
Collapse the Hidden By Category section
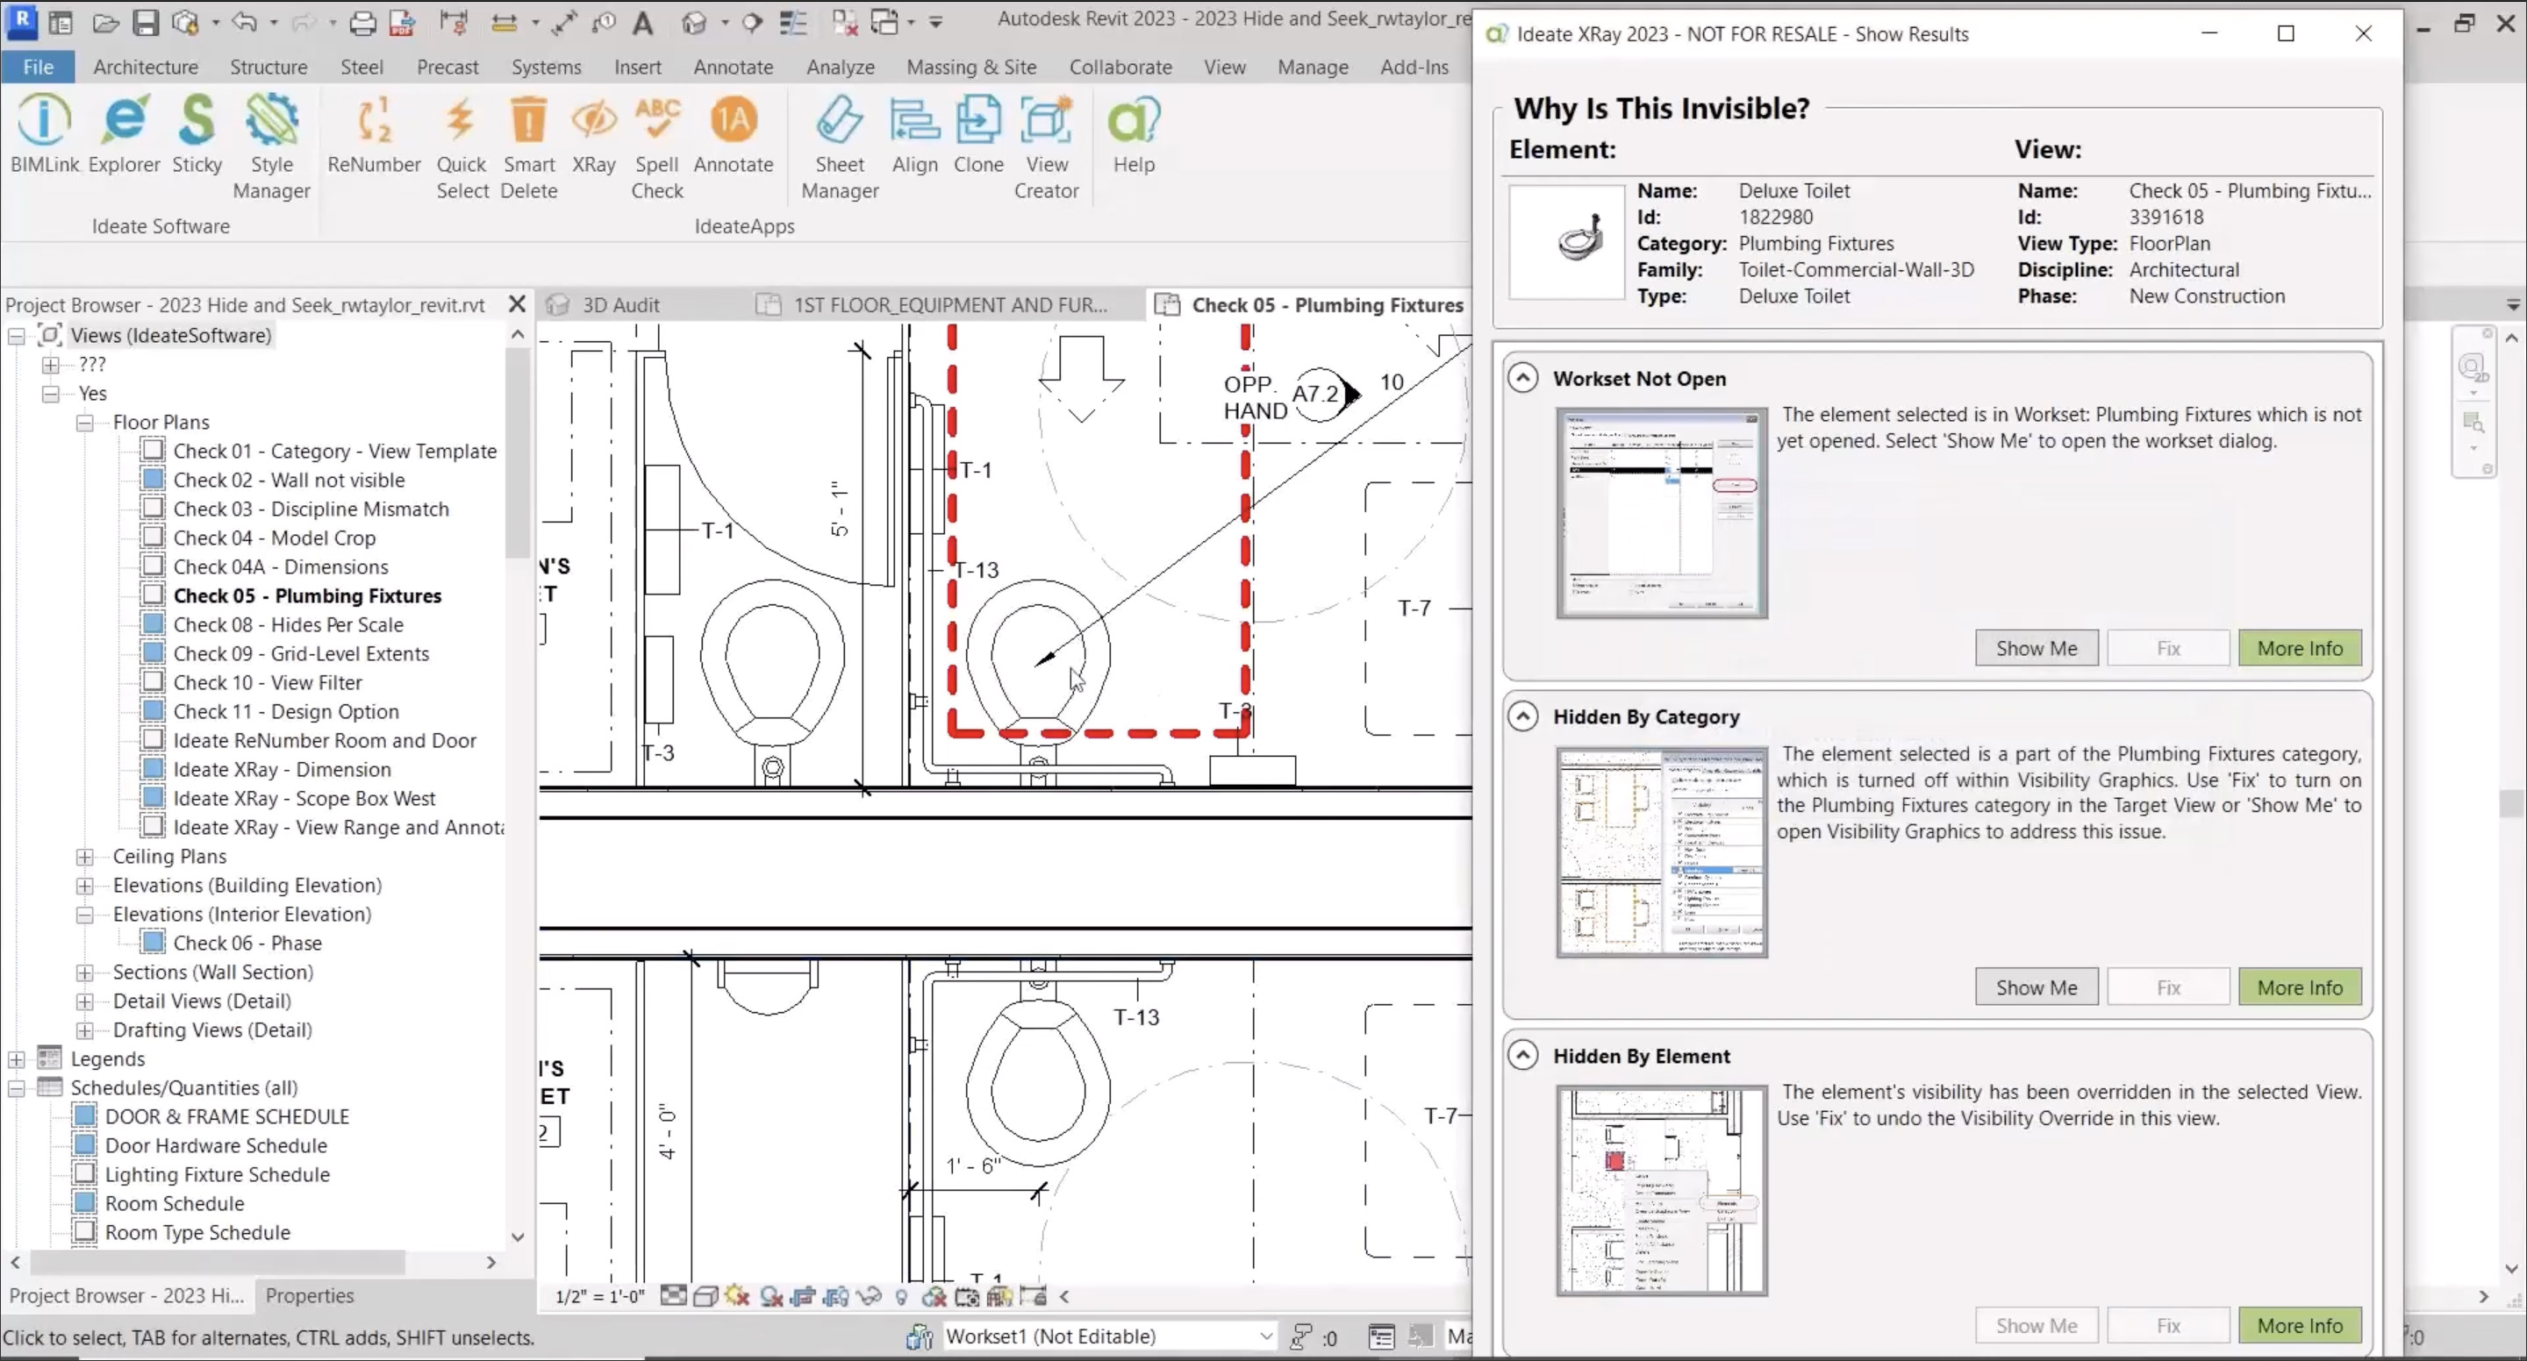pyautogui.click(x=1522, y=716)
